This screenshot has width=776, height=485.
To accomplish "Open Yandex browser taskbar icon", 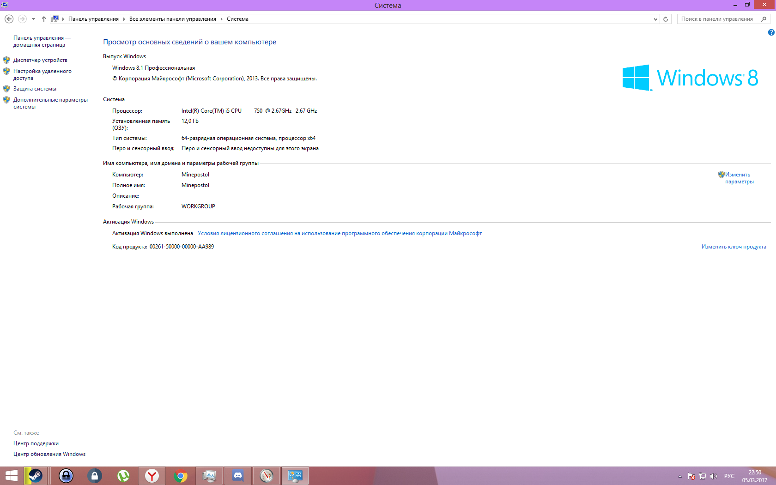I will tap(152, 476).
